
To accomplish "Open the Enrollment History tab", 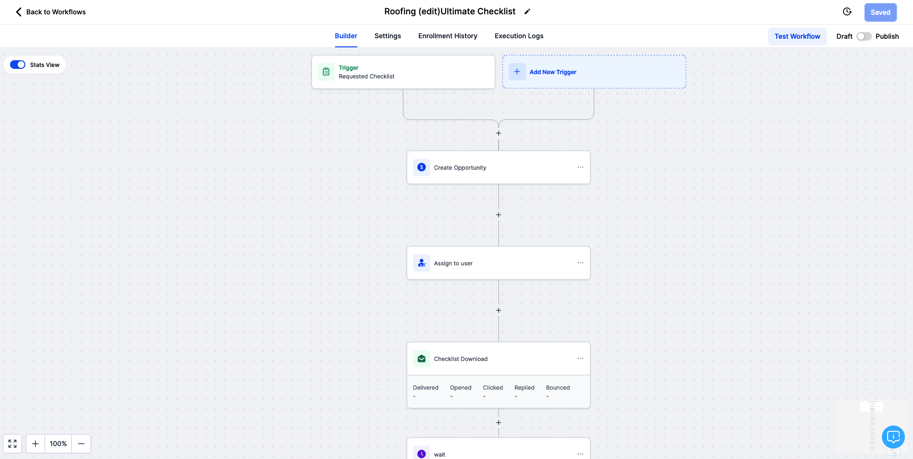I will coord(447,36).
